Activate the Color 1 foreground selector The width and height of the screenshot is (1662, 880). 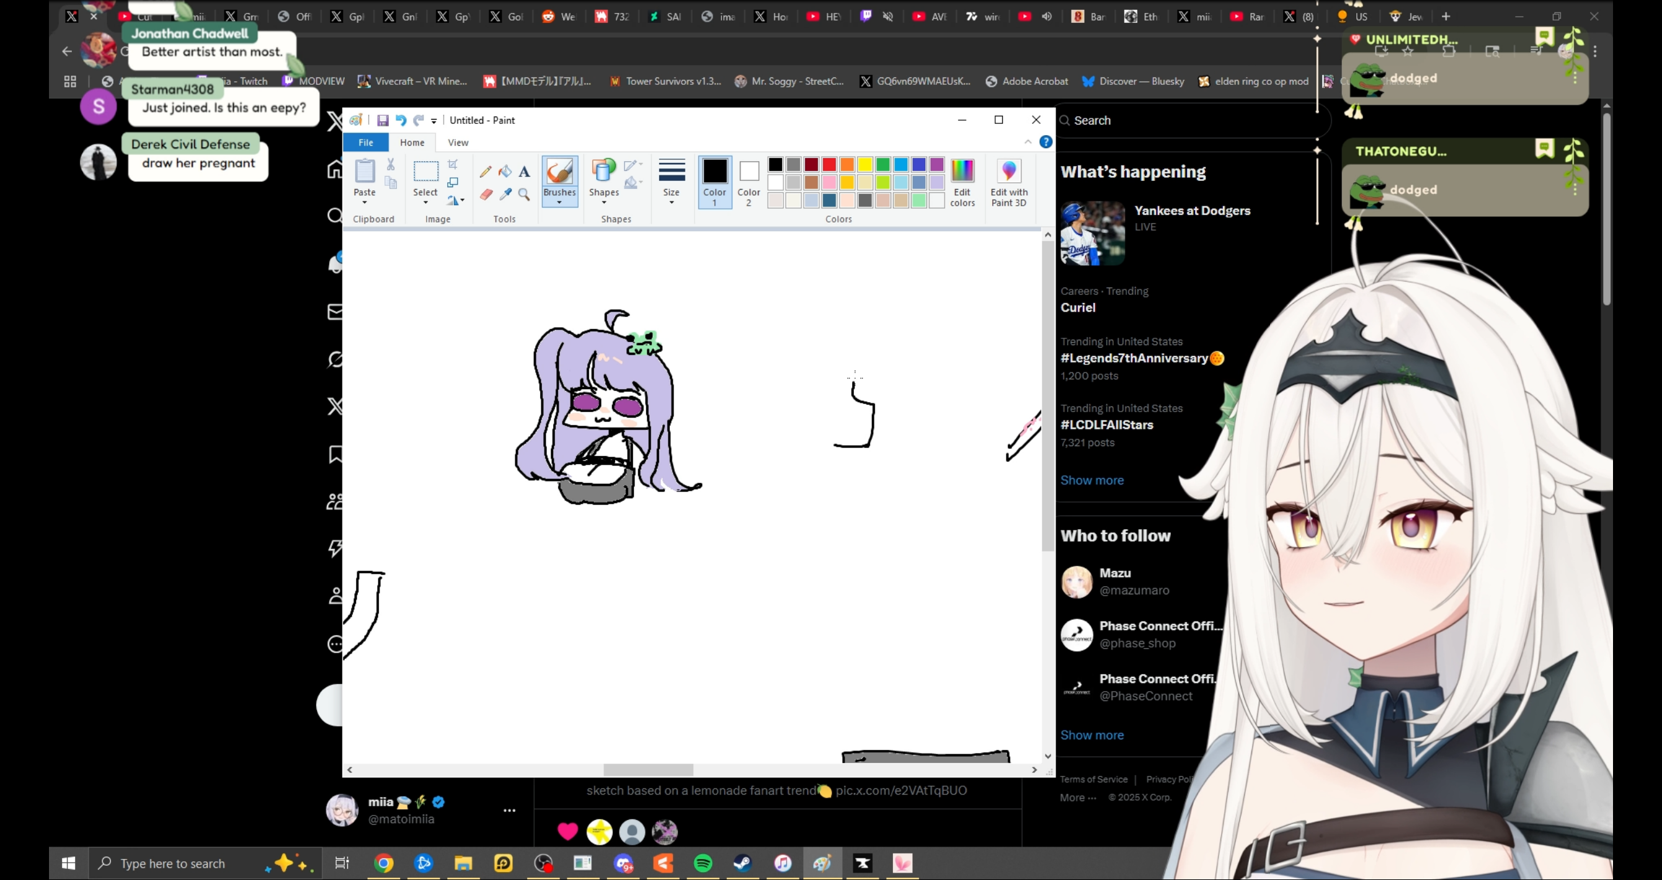(x=714, y=182)
